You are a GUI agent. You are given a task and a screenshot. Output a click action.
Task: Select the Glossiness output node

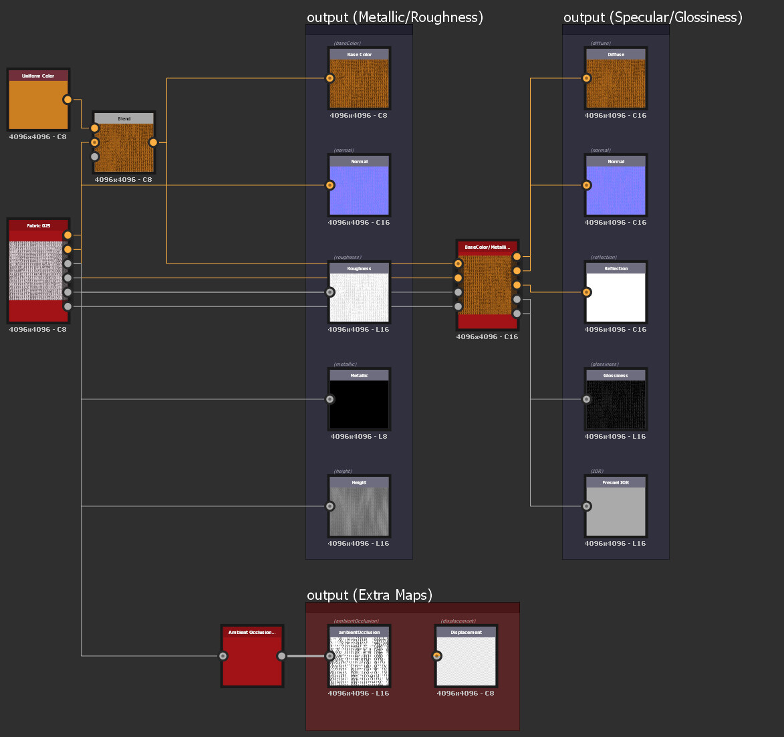pos(616,399)
